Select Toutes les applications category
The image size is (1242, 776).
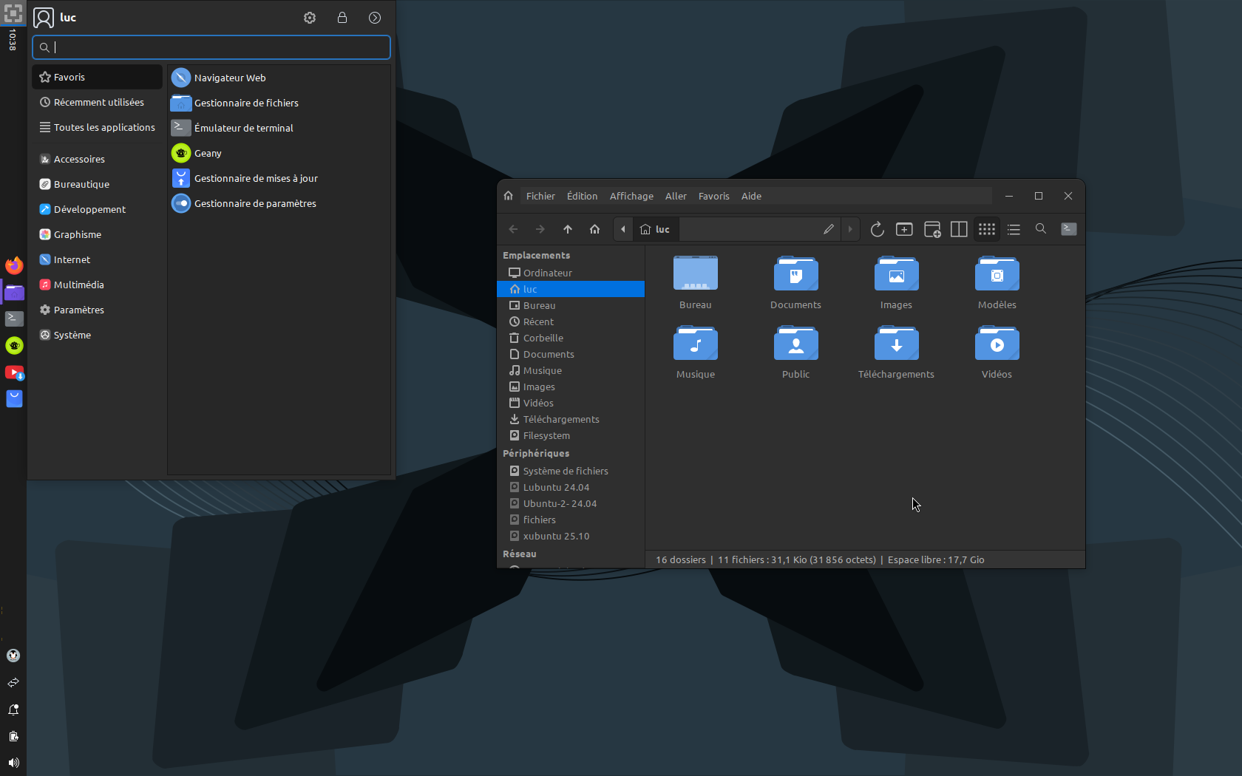[103, 127]
